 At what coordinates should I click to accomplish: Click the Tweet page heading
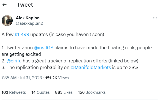[25, 5]
